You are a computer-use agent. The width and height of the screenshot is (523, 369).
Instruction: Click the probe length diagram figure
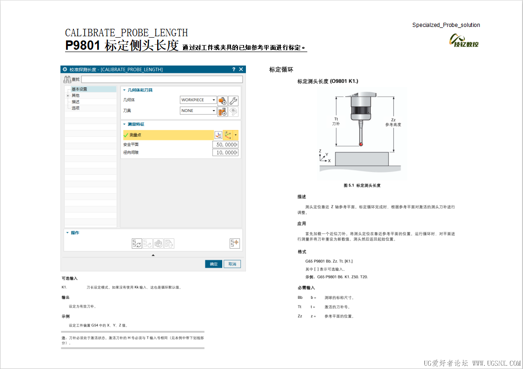click(x=362, y=133)
